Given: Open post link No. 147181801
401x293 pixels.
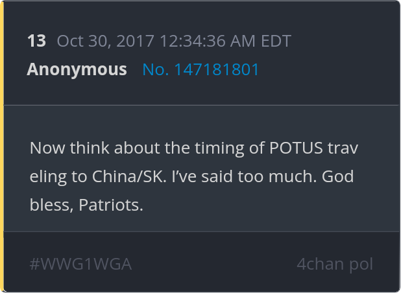Looking at the screenshot, I should point(200,69).
